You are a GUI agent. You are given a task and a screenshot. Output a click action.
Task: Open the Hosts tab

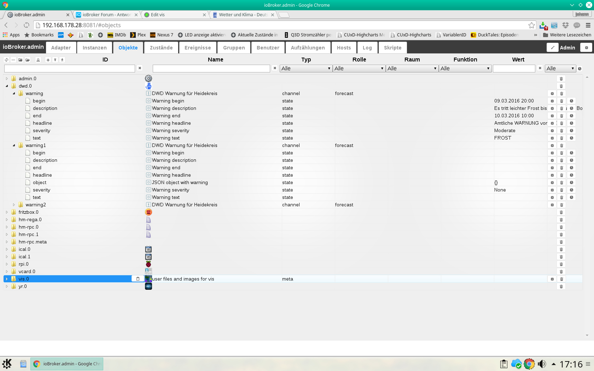coord(344,48)
